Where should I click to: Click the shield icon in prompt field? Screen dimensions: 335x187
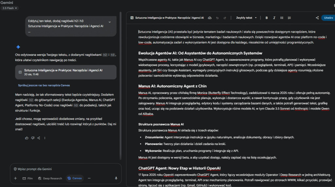click(x=15, y=169)
